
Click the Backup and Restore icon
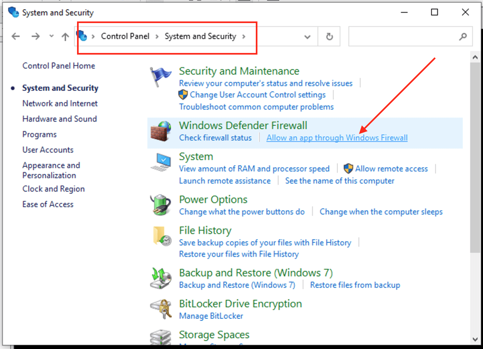click(x=161, y=278)
